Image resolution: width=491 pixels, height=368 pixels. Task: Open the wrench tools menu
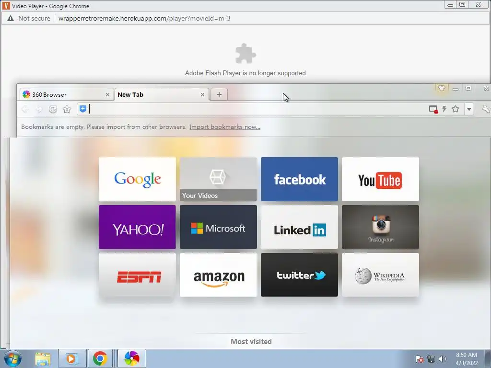pos(485,109)
